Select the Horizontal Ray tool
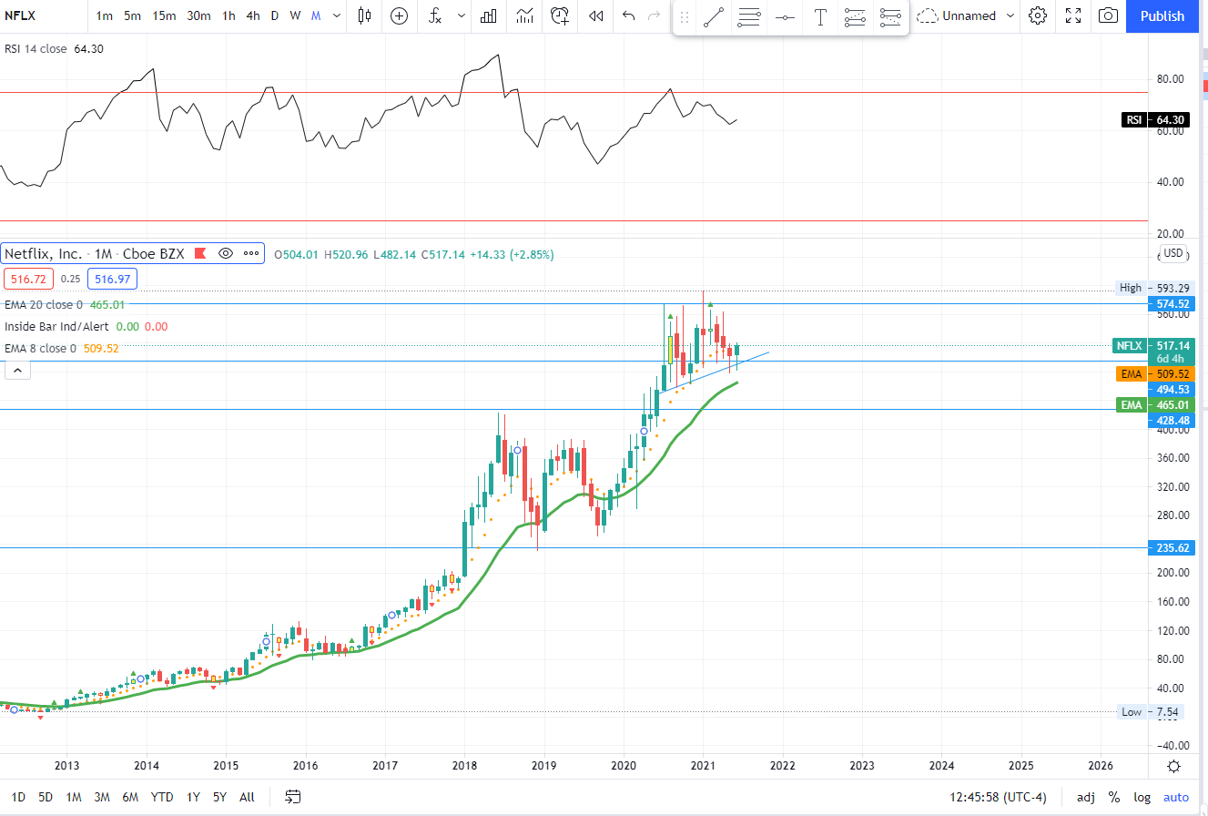The width and height of the screenshot is (1208, 816). (x=785, y=16)
